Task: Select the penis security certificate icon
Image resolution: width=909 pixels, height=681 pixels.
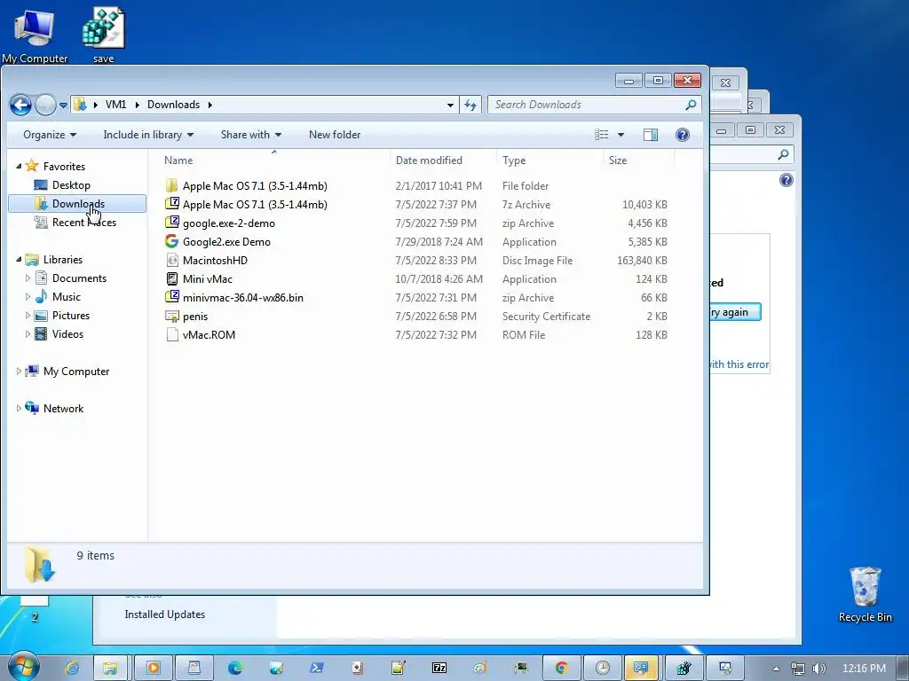Action: coord(171,317)
